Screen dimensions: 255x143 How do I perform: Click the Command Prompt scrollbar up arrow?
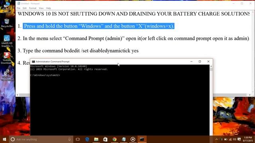211,66
